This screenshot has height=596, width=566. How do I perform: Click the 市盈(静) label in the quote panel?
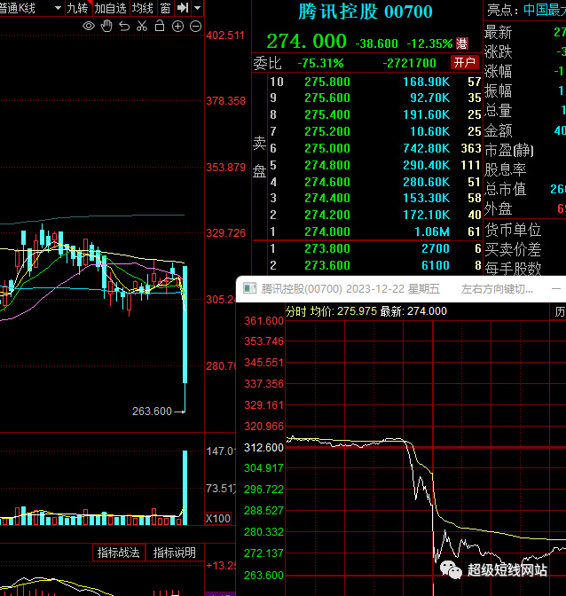[x=509, y=150]
